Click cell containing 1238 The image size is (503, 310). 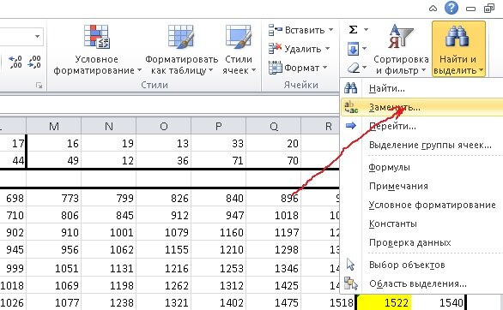point(109,302)
